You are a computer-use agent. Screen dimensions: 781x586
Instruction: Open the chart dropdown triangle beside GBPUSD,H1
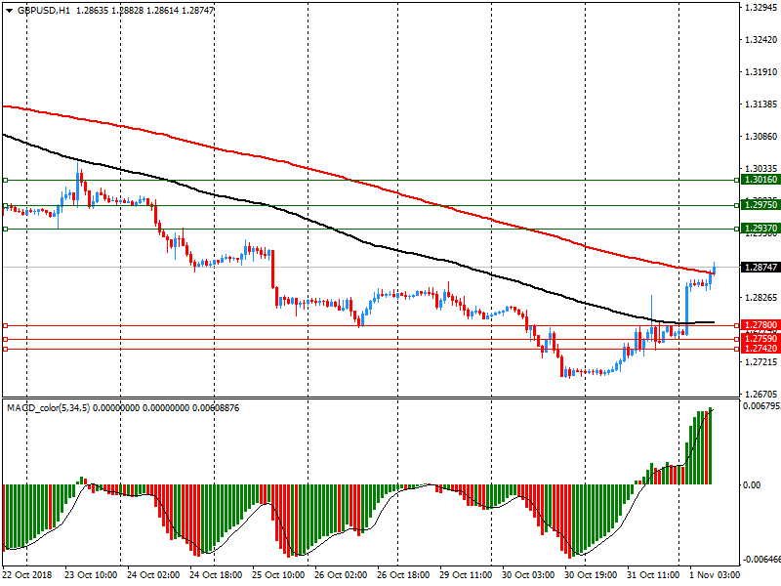(9, 10)
